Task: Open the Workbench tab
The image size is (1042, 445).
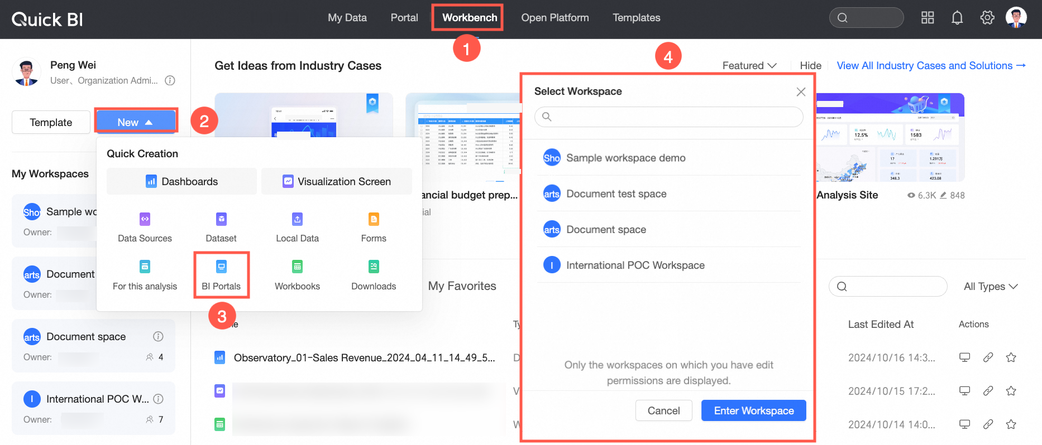Action: pos(470,18)
